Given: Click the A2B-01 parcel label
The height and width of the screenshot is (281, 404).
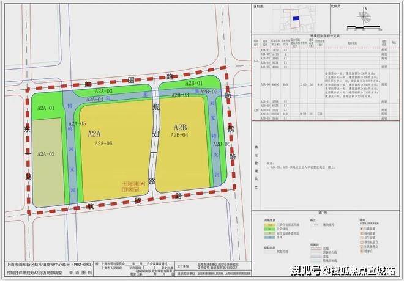Looking at the screenshot, I should pos(194,83).
